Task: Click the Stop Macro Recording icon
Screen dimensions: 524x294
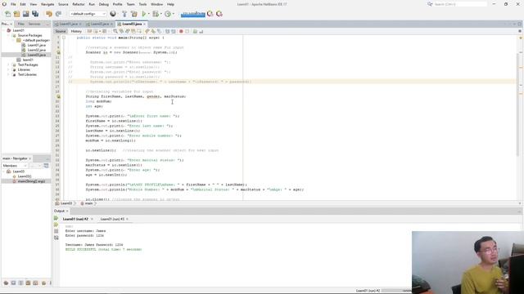Action: pos(187,31)
